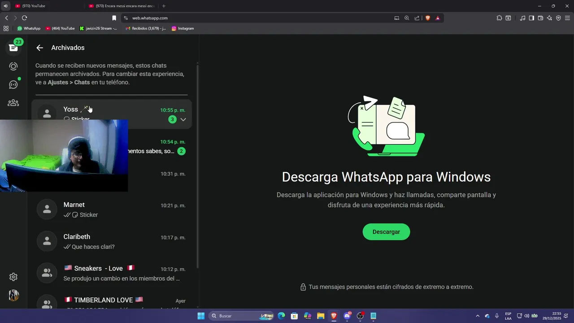Click the tab audio mute speaker icon

coord(5,6)
